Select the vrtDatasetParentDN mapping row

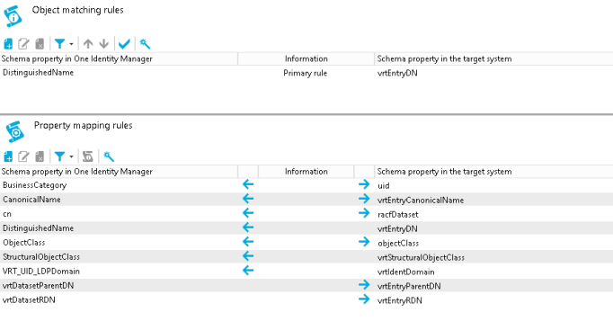pos(306,285)
